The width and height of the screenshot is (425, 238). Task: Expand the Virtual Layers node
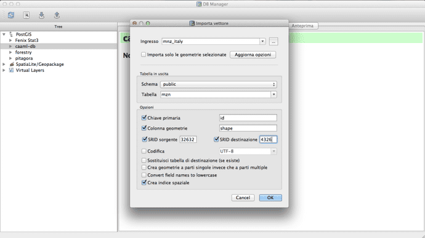click(4, 70)
